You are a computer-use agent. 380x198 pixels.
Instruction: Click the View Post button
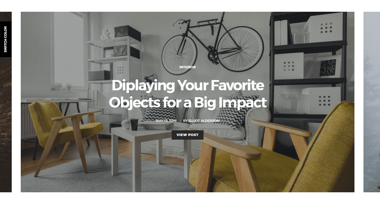coord(188,135)
